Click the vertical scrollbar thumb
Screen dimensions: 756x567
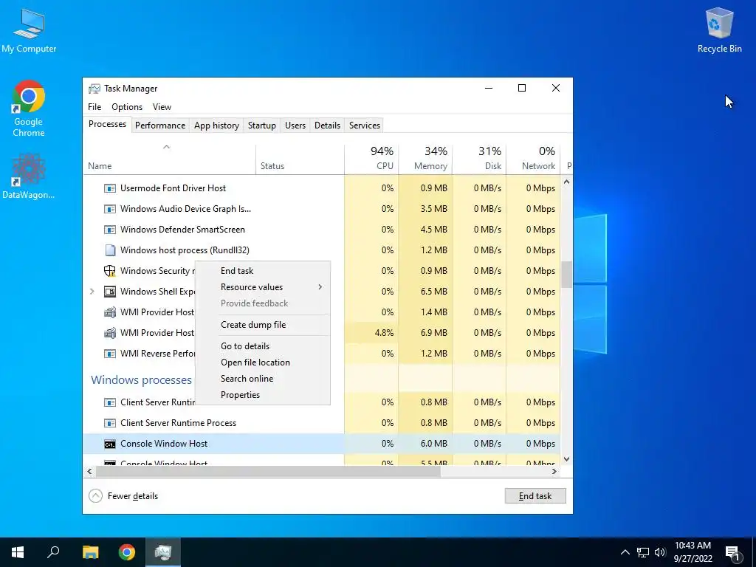[x=566, y=275]
